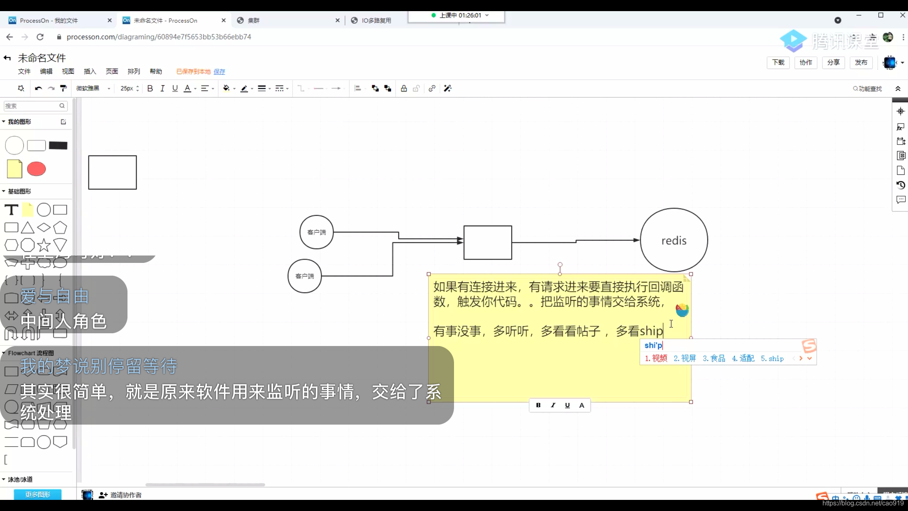Open the fill color bucket tool
Viewport: 908px width, 511px height.
pyautogui.click(x=227, y=88)
